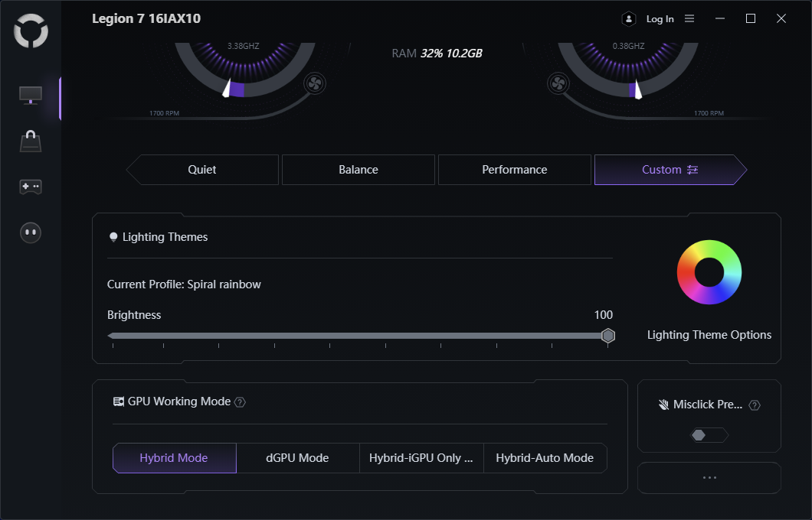Click the left 1700 RPM label
This screenshot has height=520, width=812.
[x=164, y=113]
